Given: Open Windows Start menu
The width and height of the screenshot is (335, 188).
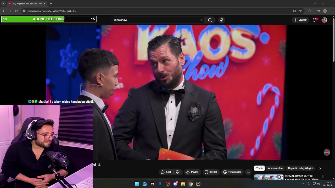Looking at the screenshot, I should (x=137, y=184).
